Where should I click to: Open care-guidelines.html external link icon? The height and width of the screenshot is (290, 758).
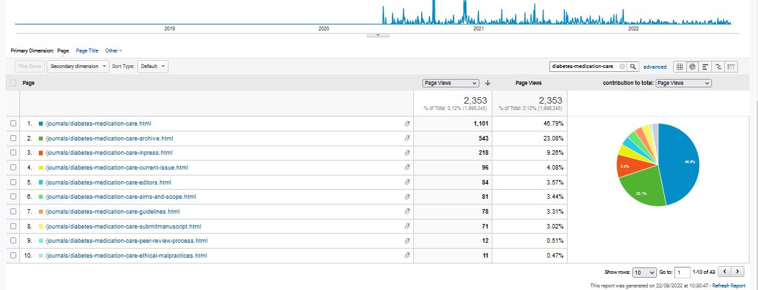(407, 211)
